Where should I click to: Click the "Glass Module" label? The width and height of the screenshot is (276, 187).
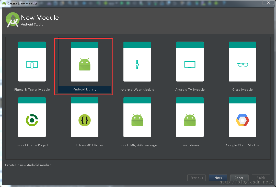[x=242, y=89]
